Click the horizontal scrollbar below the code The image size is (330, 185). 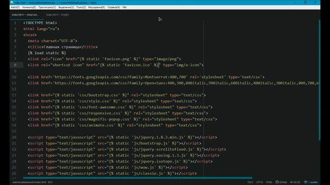138,178
